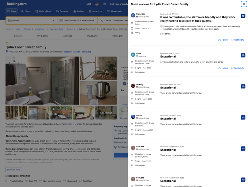Screen dimensions: 248x187
Task: Open the Info & prices tab
Action: point(43,36)
